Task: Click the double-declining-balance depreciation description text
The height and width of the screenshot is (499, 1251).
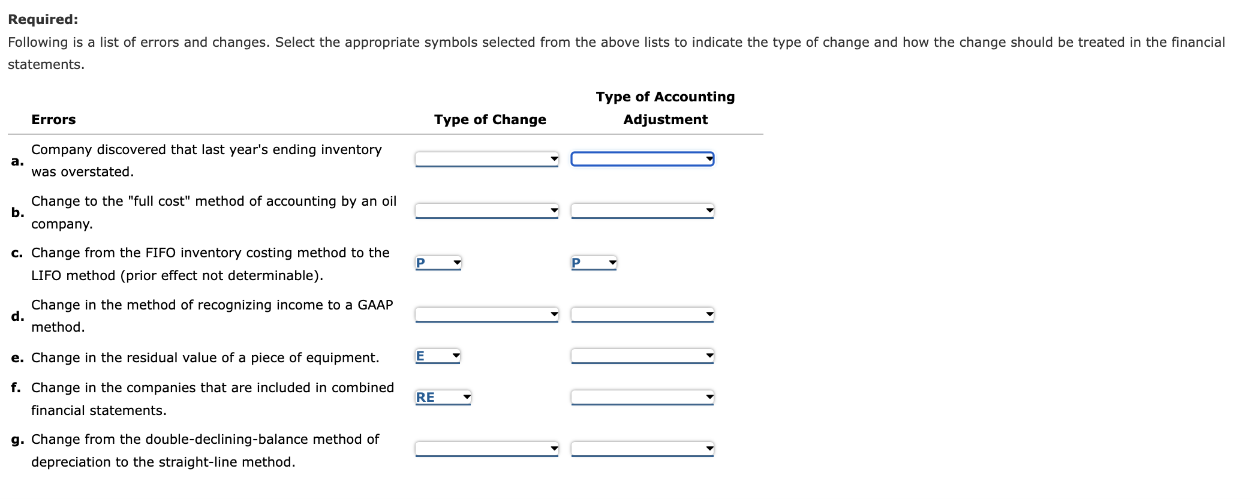Action: coord(205,450)
